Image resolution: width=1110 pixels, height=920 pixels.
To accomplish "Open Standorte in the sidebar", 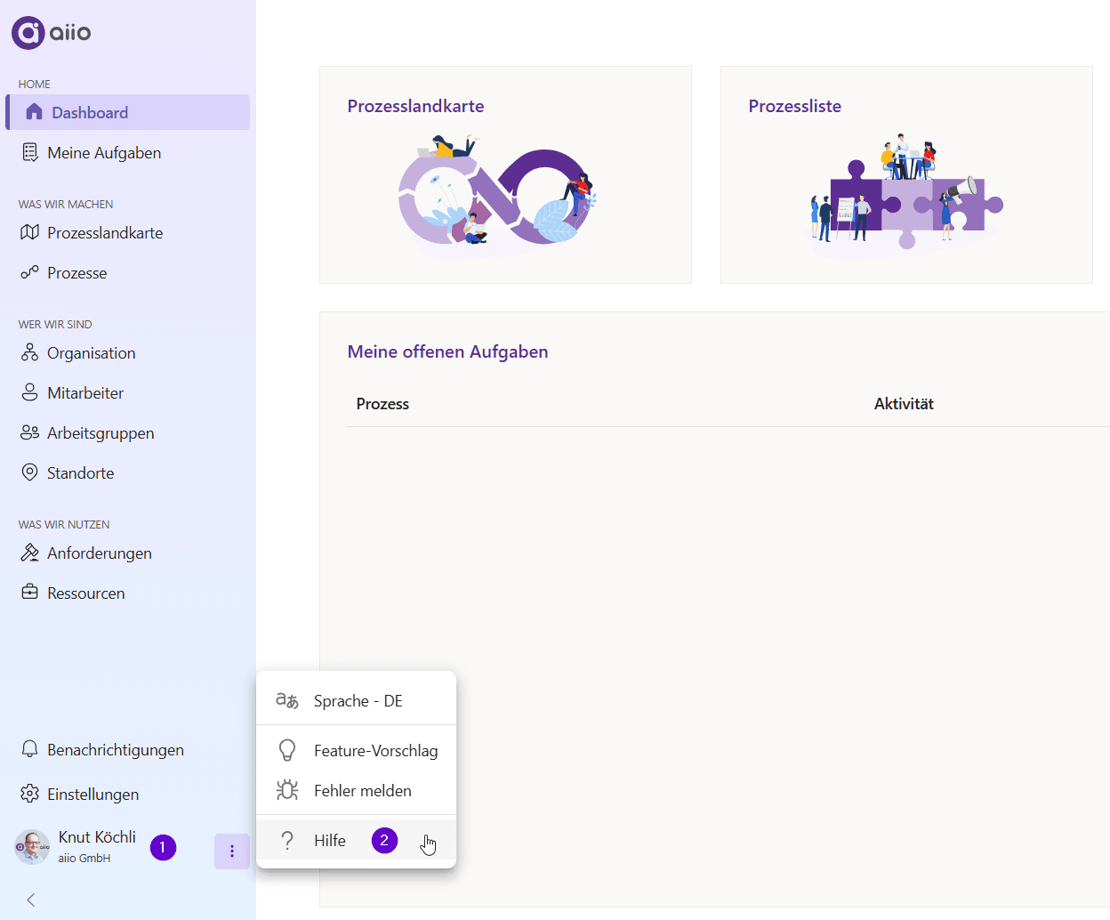I will click(x=128, y=472).
